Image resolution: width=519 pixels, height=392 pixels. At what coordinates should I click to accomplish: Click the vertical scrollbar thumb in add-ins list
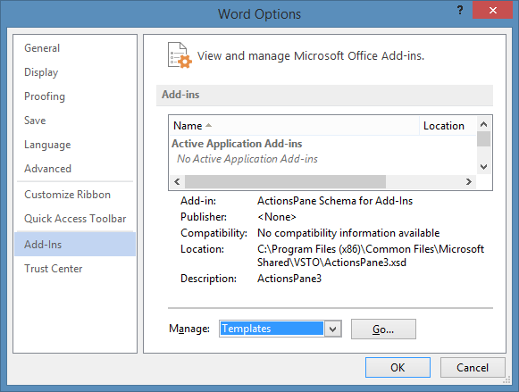pos(483,139)
